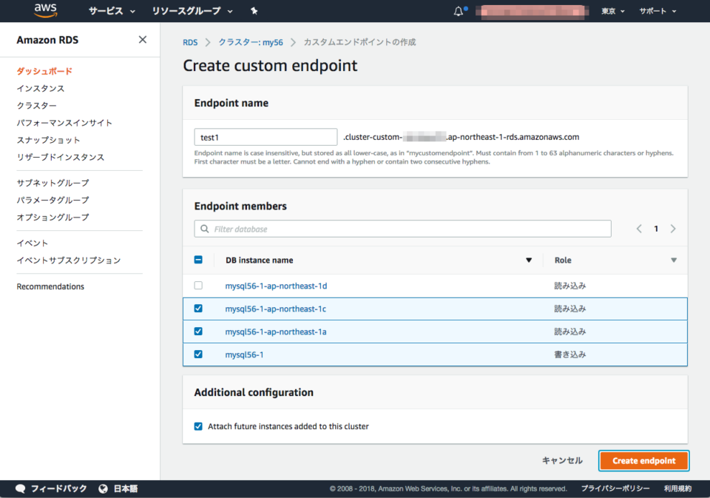
Task: Uncheck the mysql56-1-ap-northeast-1a row checkbox
Action: 198,332
